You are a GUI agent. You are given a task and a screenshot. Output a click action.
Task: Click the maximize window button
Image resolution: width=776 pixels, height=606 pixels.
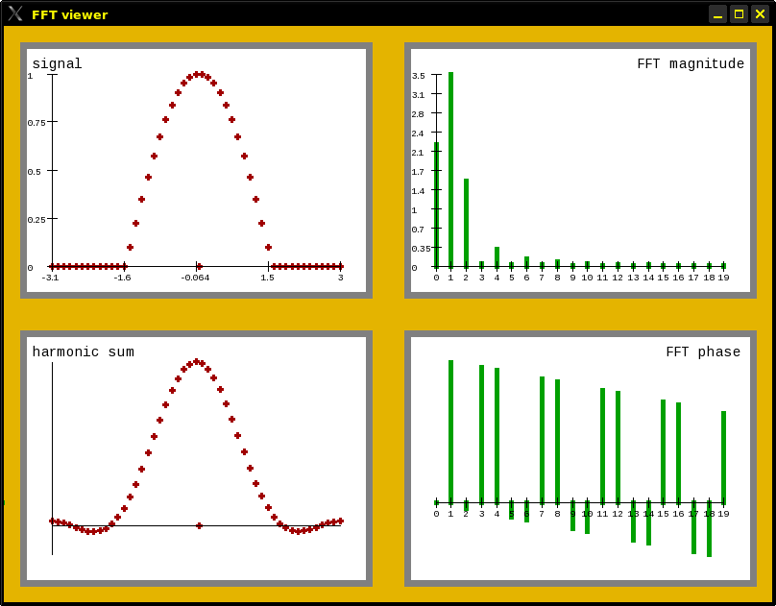739,14
